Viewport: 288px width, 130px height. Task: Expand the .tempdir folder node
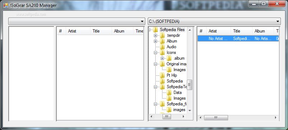click(155, 35)
